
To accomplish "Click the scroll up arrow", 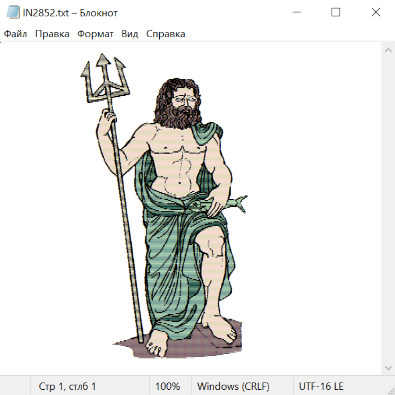I will pyautogui.click(x=388, y=50).
